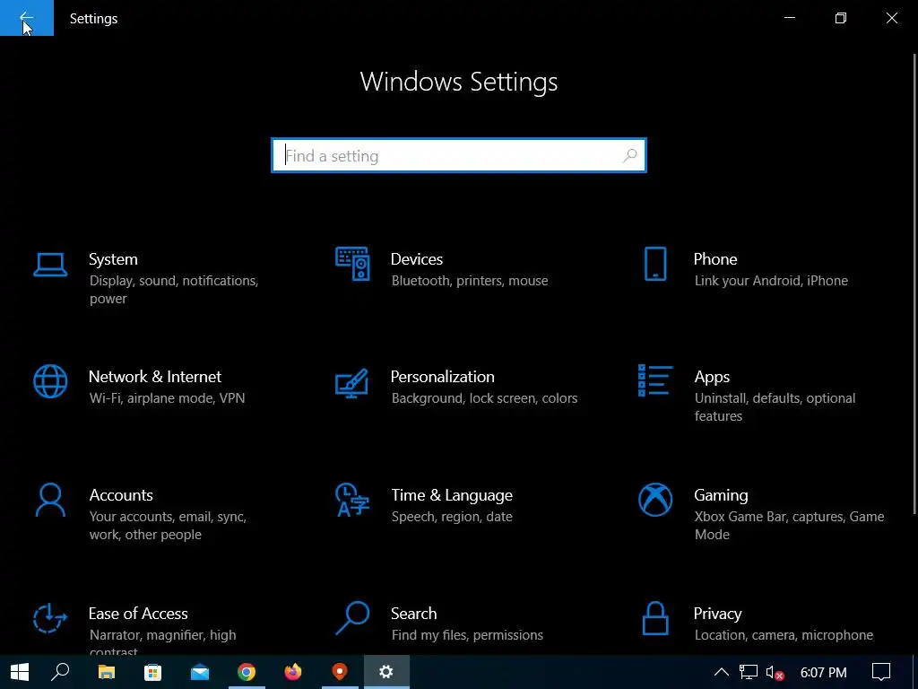The height and width of the screenshot is (689, 918).
Task: Minimize the Settings window
Action: [x=789, y=18]
